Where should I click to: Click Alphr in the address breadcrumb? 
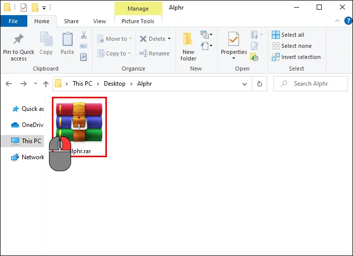coord(145,84)
